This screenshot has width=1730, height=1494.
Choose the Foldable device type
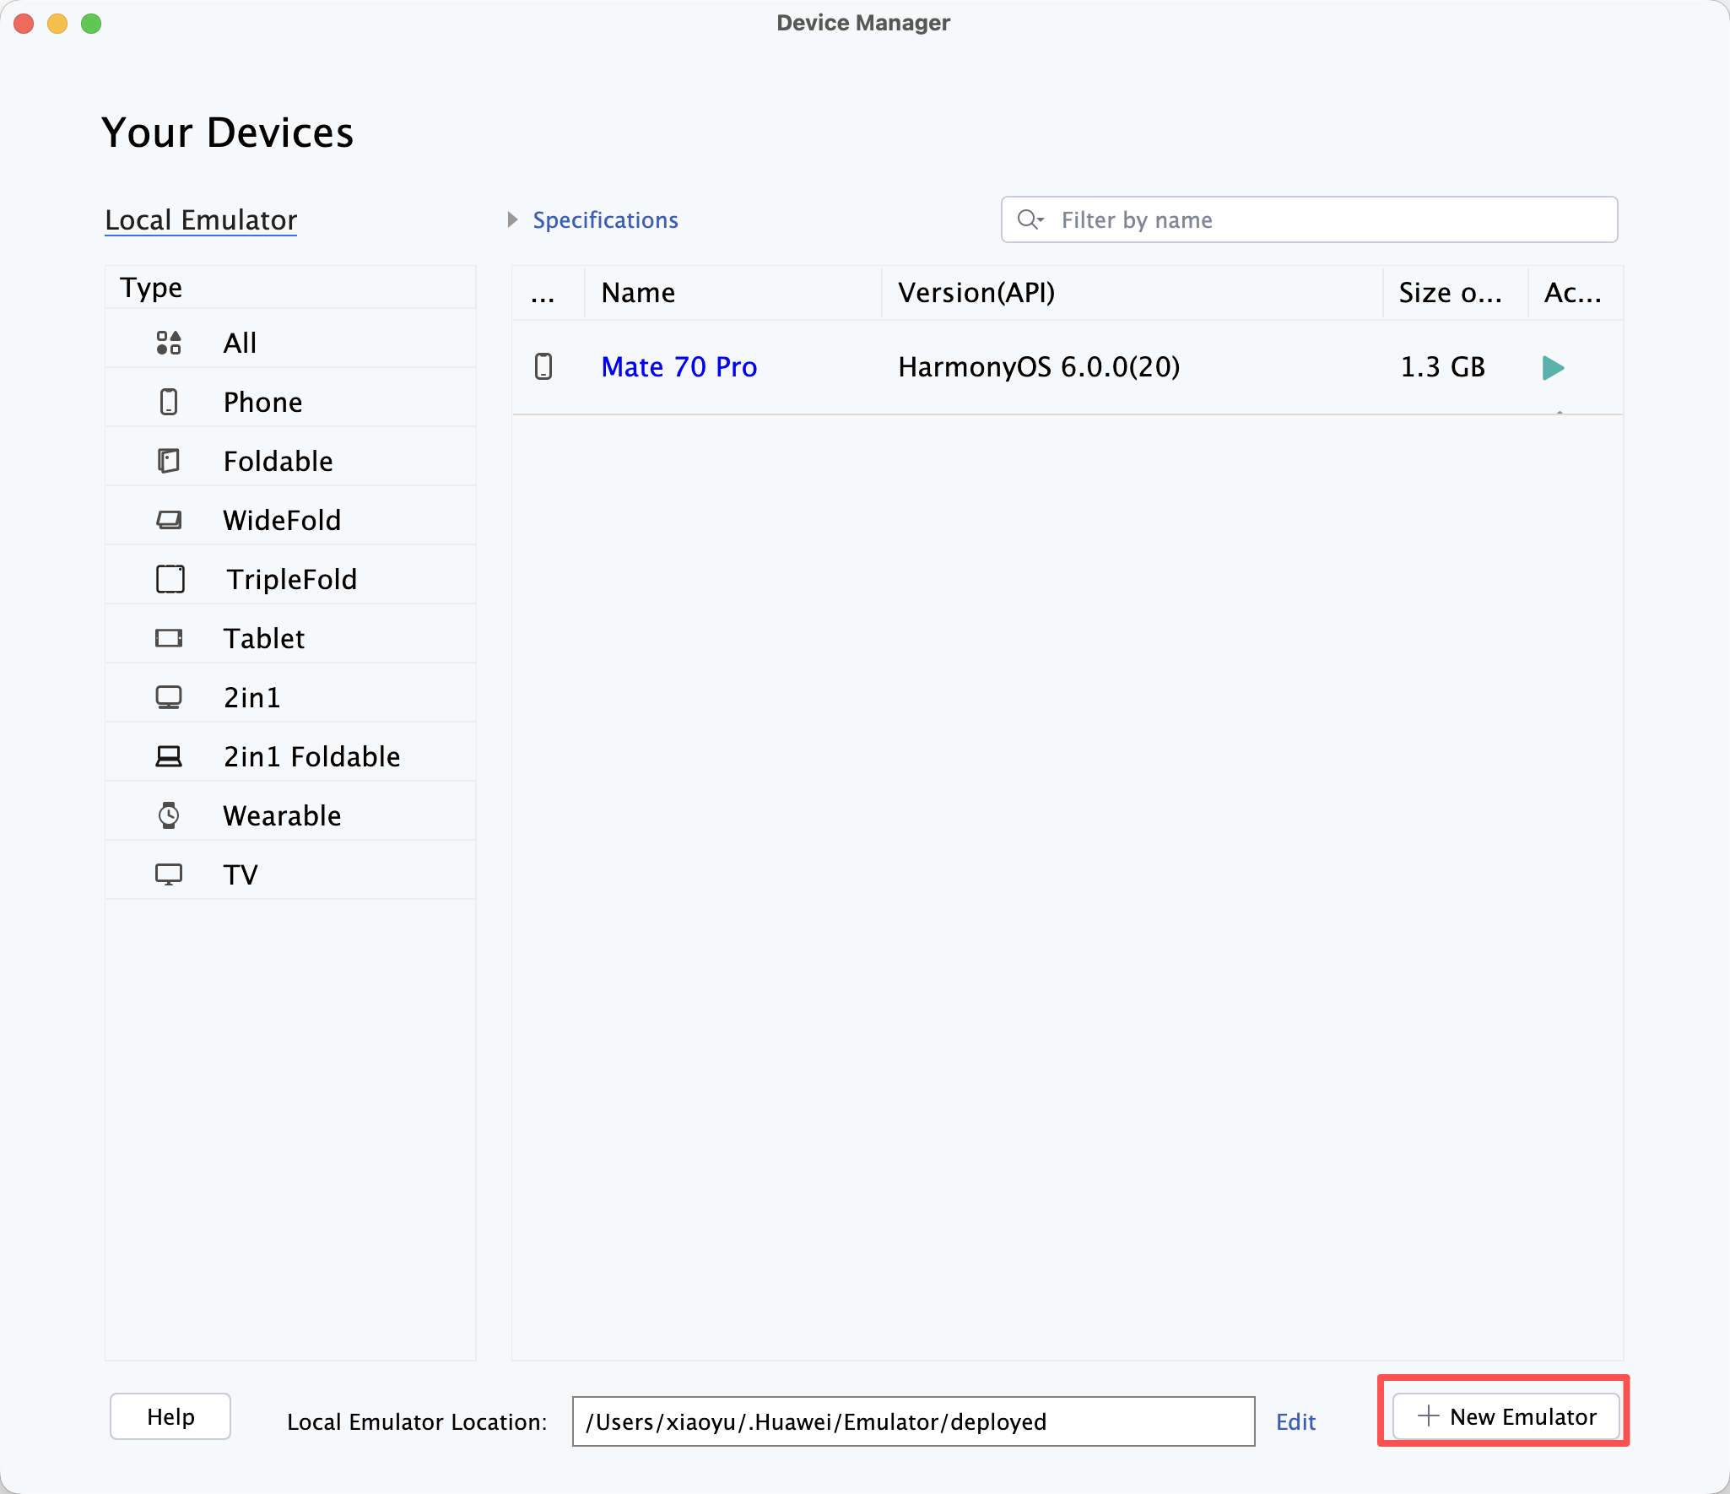click(278, 461)
